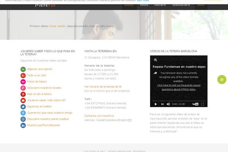Open 'Descubre nuestro panel creativo' link
The image size is (228, 152).
(x=48, y=119)
